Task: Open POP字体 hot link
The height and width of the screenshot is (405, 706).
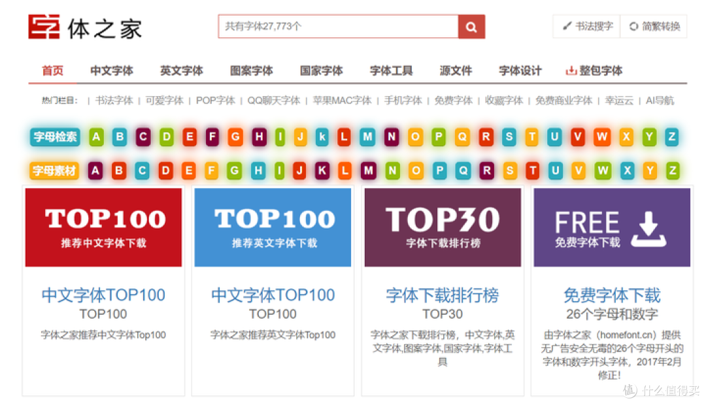Action: tap(215, 101)
